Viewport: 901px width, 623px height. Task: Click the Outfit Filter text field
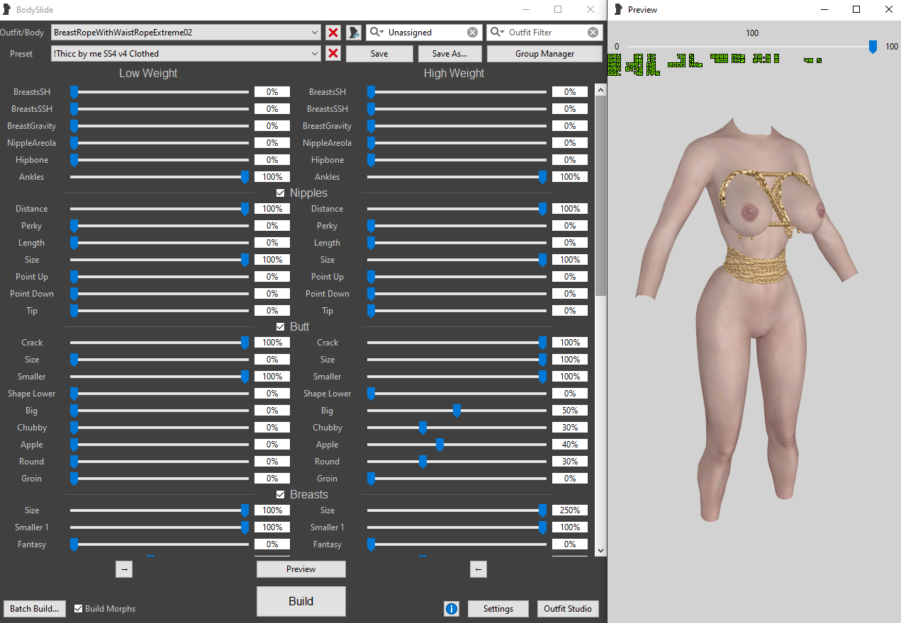tap(546, 33)
